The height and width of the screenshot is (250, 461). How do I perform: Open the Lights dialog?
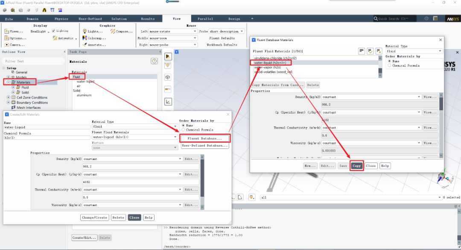click(x=93, y=31)
